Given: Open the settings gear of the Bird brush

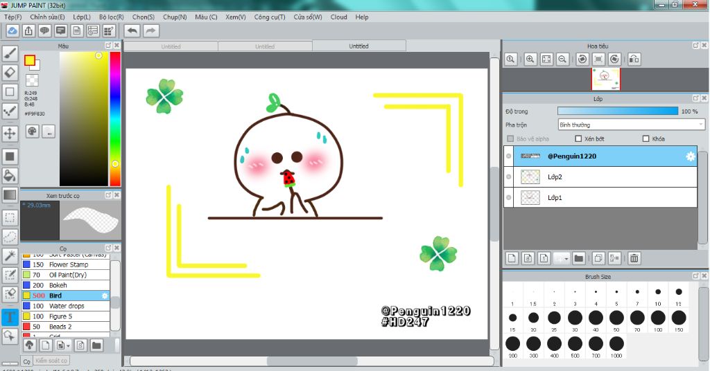Looking at the screenshot, I should pyautogui.click(x=105, y=296).
